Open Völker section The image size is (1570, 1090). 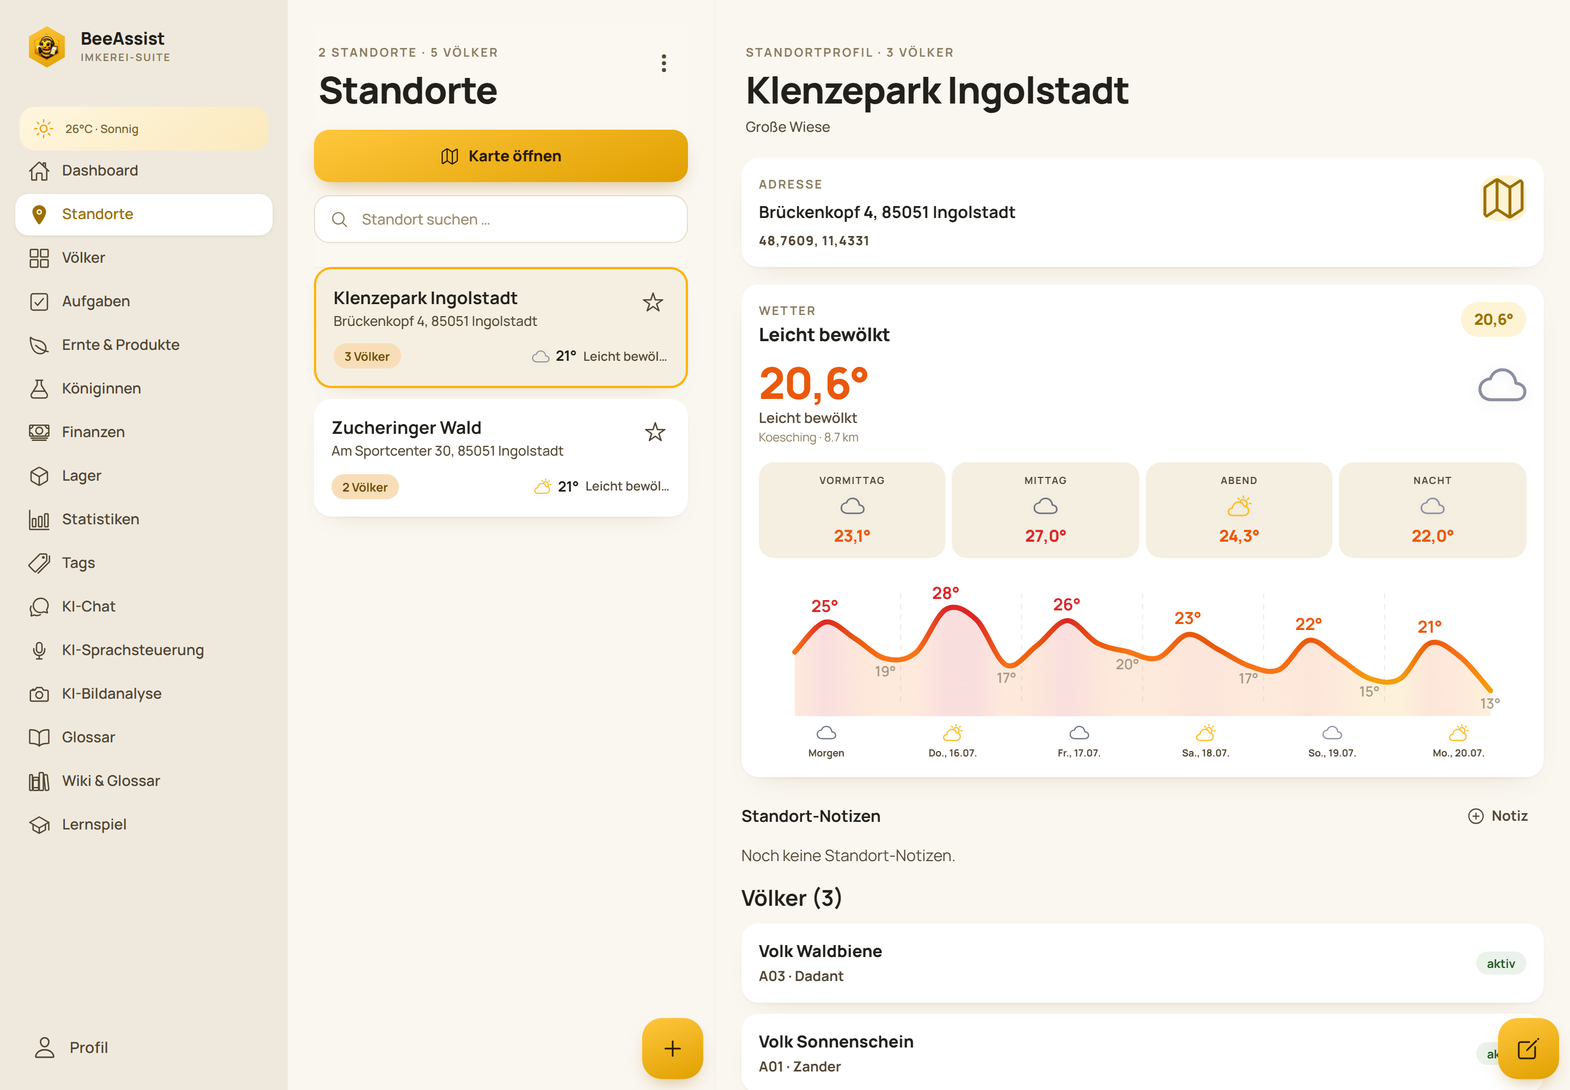pos(143,257)
